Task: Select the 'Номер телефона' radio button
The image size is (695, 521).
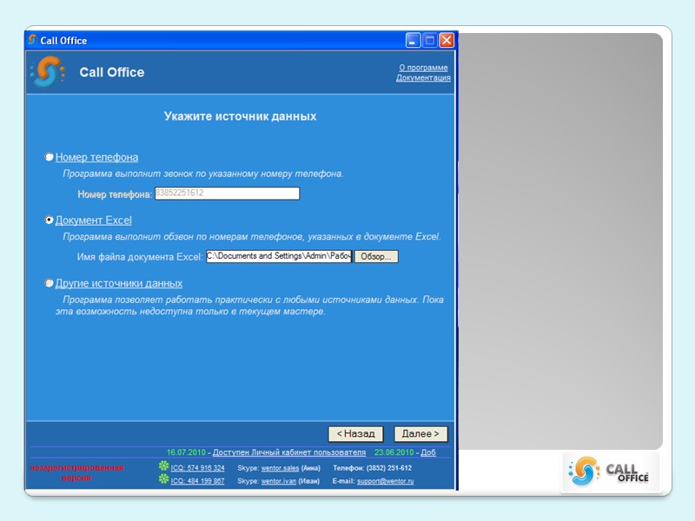Action: (50, 157)
